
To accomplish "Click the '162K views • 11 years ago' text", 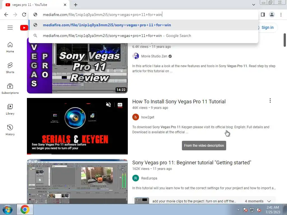I will coord(152,169).
